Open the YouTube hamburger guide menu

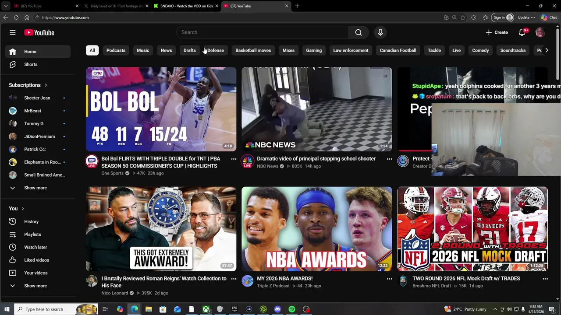(13, 32)
